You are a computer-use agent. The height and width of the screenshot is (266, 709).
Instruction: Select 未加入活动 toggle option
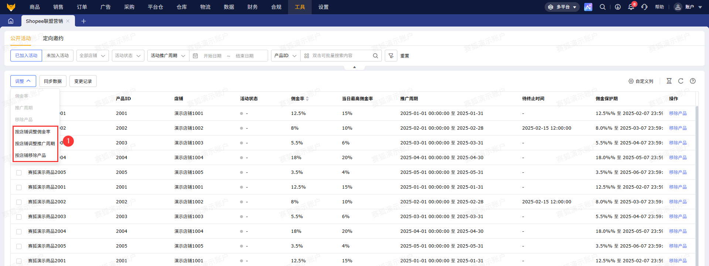[x=58, y=56]
